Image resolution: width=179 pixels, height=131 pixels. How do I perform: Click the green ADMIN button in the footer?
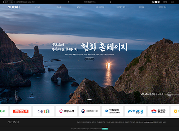coord(105,129)
